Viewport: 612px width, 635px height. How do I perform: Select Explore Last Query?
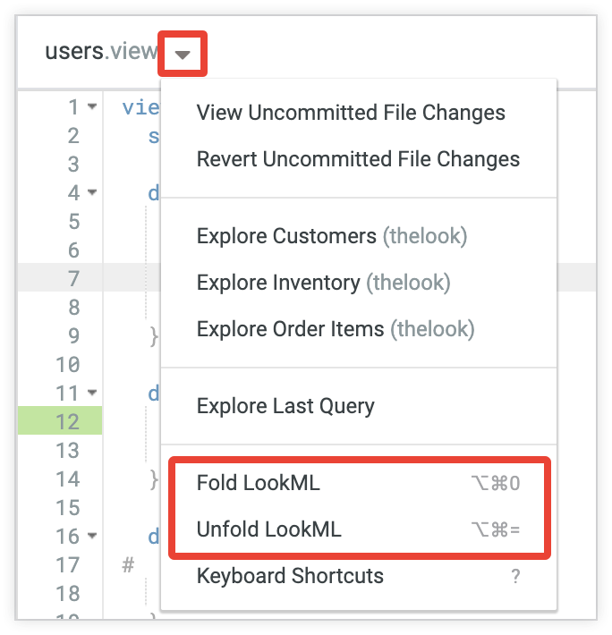(x=285, y=406)
